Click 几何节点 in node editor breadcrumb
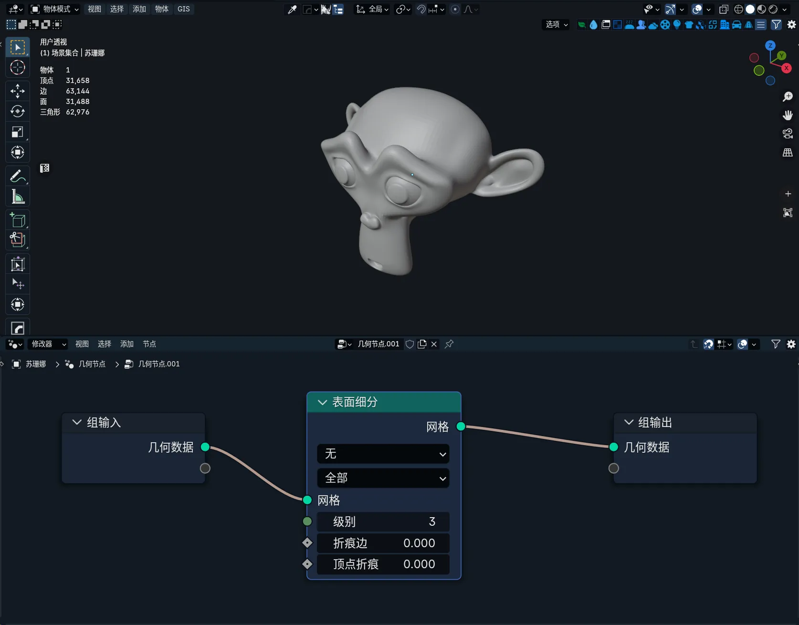This screenshot has height=625, width=799. (92, 364)
